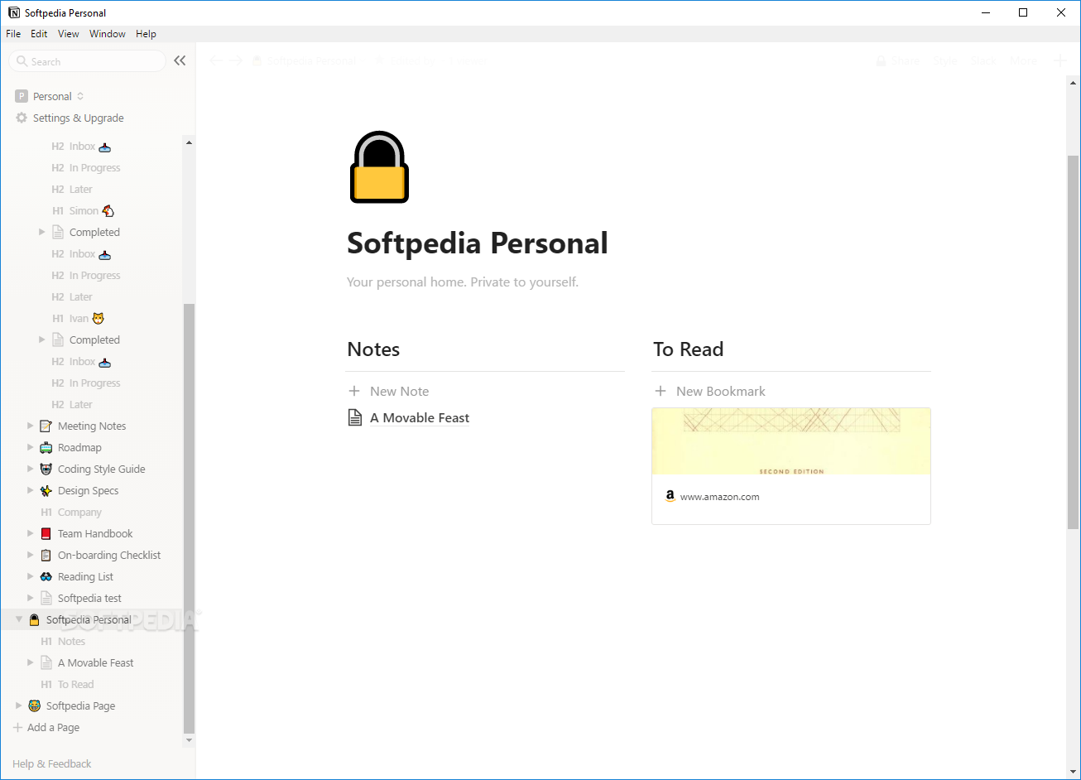Collapse the Softpedia Personal tree in sidebar

tap(19, 619)
